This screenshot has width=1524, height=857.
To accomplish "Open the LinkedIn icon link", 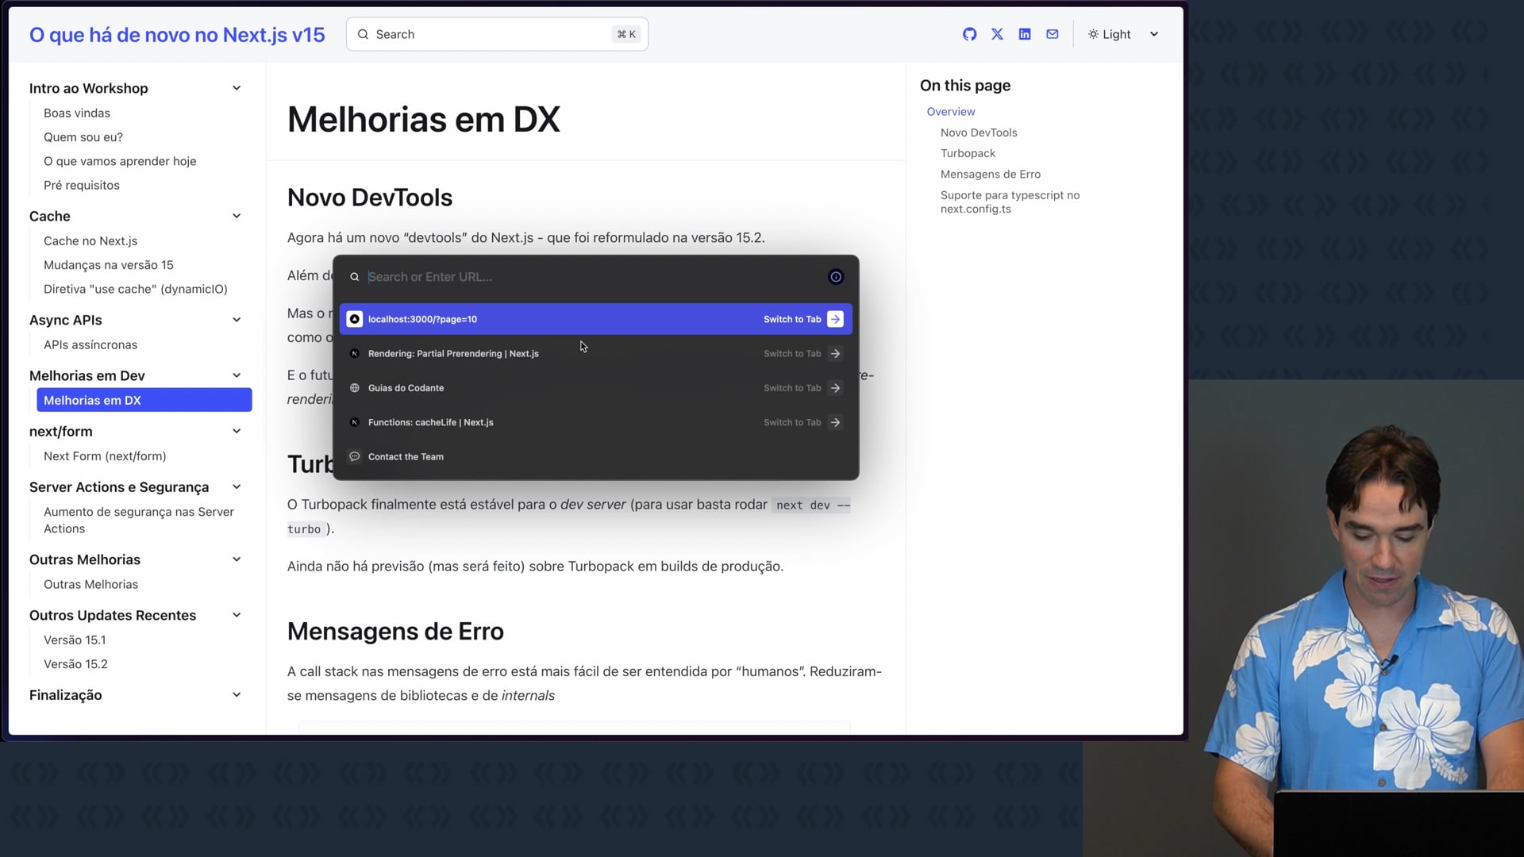I will 1025,34.
